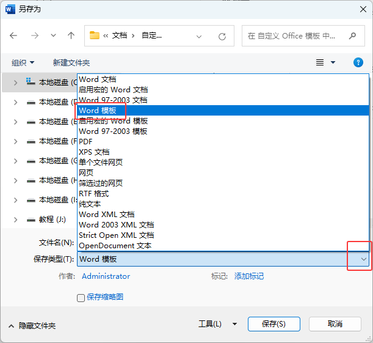This screenshot has height=343, width=373.
Task: Choose 网页 option in list
Action: [223, 172]
